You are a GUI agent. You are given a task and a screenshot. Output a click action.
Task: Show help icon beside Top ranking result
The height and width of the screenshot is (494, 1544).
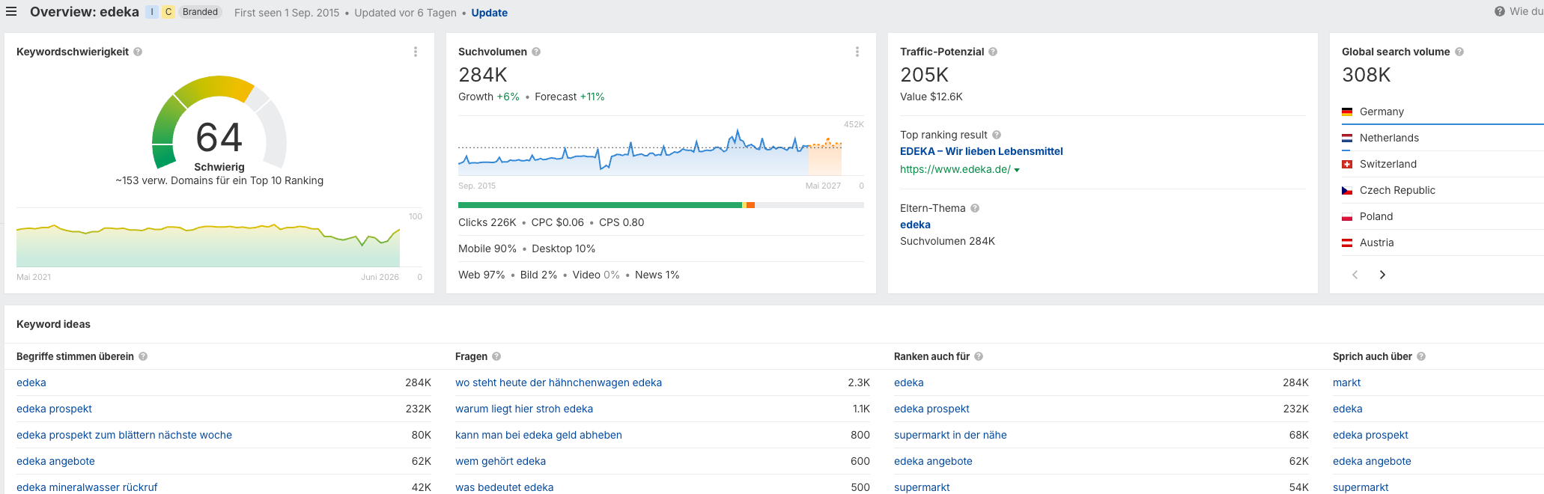(x=997, y=135)
